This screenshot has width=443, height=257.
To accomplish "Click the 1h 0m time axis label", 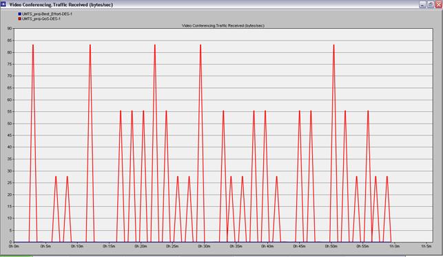I will click(394, 246).
